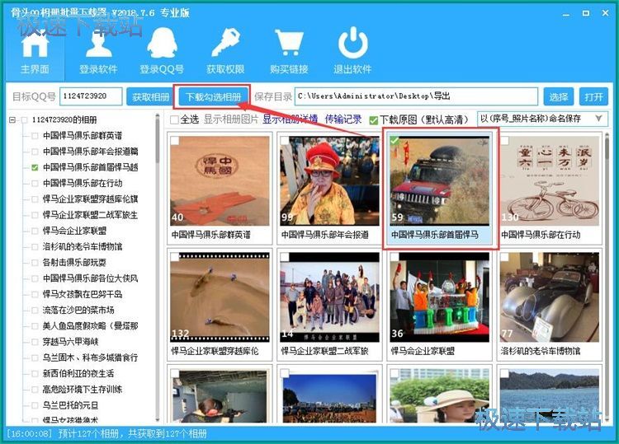The image size is (619, 444).
Task: Select 穿越马六甲海峡 tree item
Action: pyautogui.click(x=70, y=342)
